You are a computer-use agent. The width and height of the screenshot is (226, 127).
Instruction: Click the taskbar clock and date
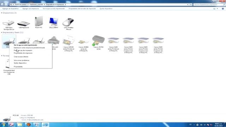[219, 125]
